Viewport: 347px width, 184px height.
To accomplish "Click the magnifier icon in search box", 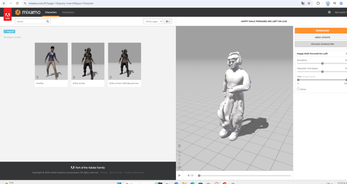I will coord(47,21).
